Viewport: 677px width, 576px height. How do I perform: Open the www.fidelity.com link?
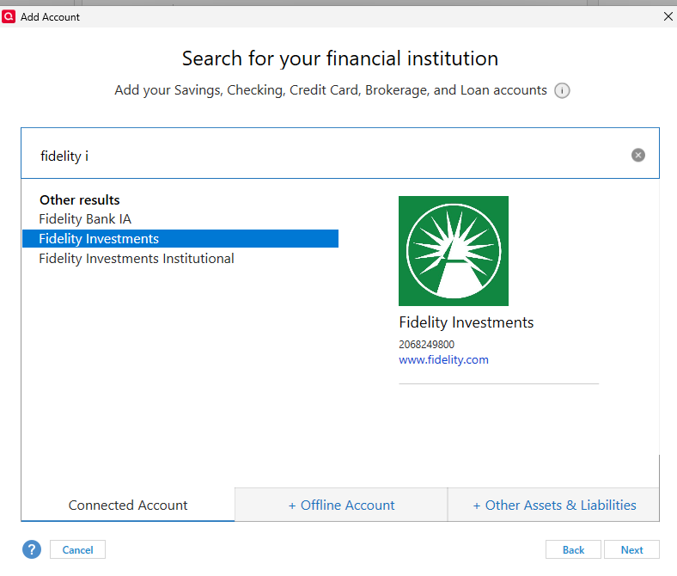443,360
